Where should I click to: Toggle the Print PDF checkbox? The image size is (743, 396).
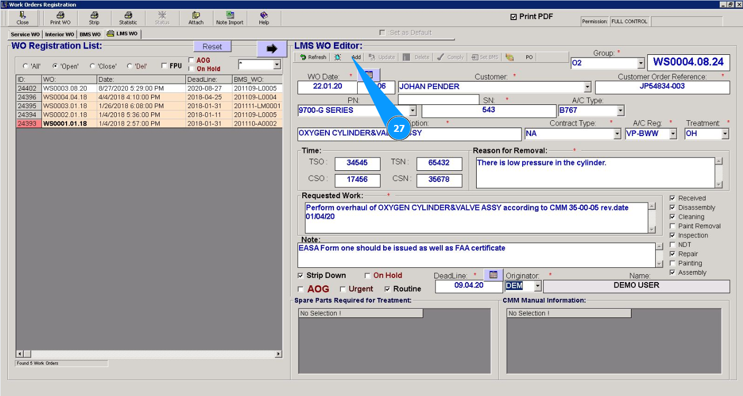[x=513, y=17]
